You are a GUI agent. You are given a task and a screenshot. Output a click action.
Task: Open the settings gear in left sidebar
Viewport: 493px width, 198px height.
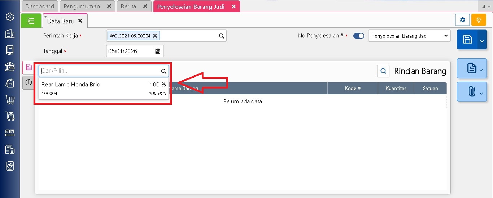10,17
